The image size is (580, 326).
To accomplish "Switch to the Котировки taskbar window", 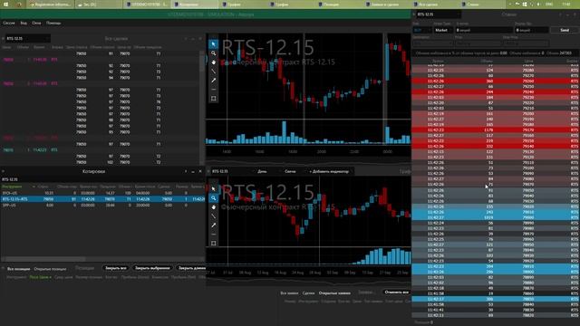I will tap(194, 5).
